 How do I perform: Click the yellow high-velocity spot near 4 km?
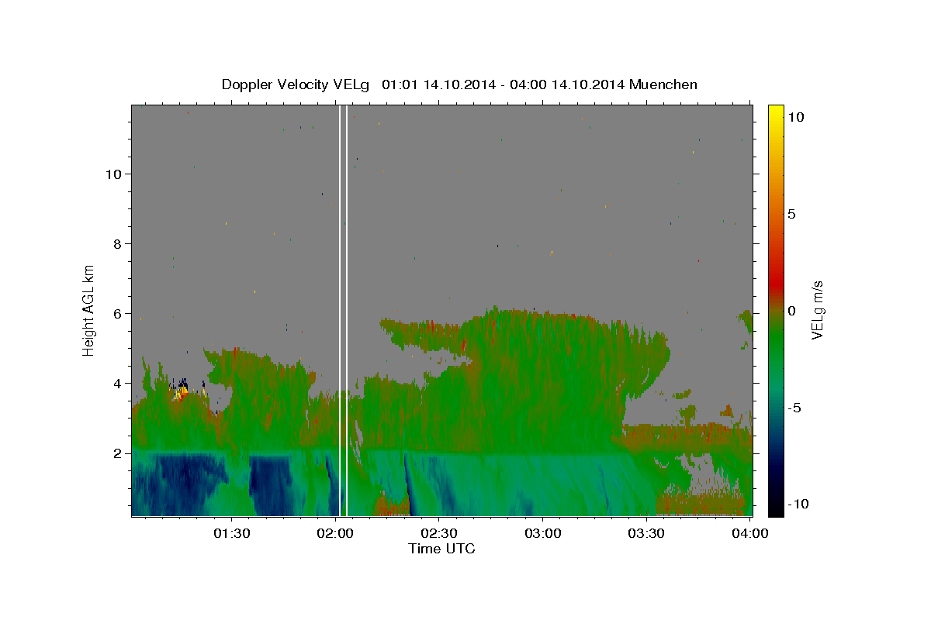[x=181, y=391]
